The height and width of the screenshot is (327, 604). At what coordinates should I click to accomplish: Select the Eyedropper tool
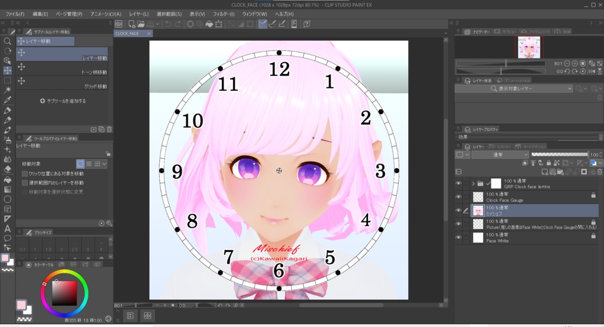[x=7, y=100]
